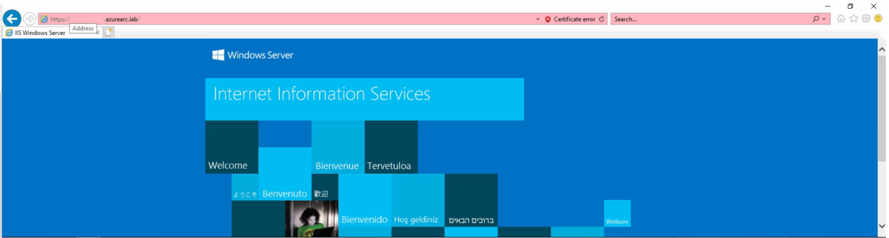
Task: Click the photo thumbnail of a person
Action: click(311, 219)
